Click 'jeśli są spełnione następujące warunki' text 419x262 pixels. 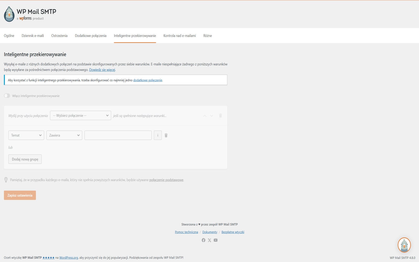point(140,116)
